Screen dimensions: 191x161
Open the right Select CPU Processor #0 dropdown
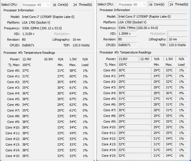click(132, 5)
